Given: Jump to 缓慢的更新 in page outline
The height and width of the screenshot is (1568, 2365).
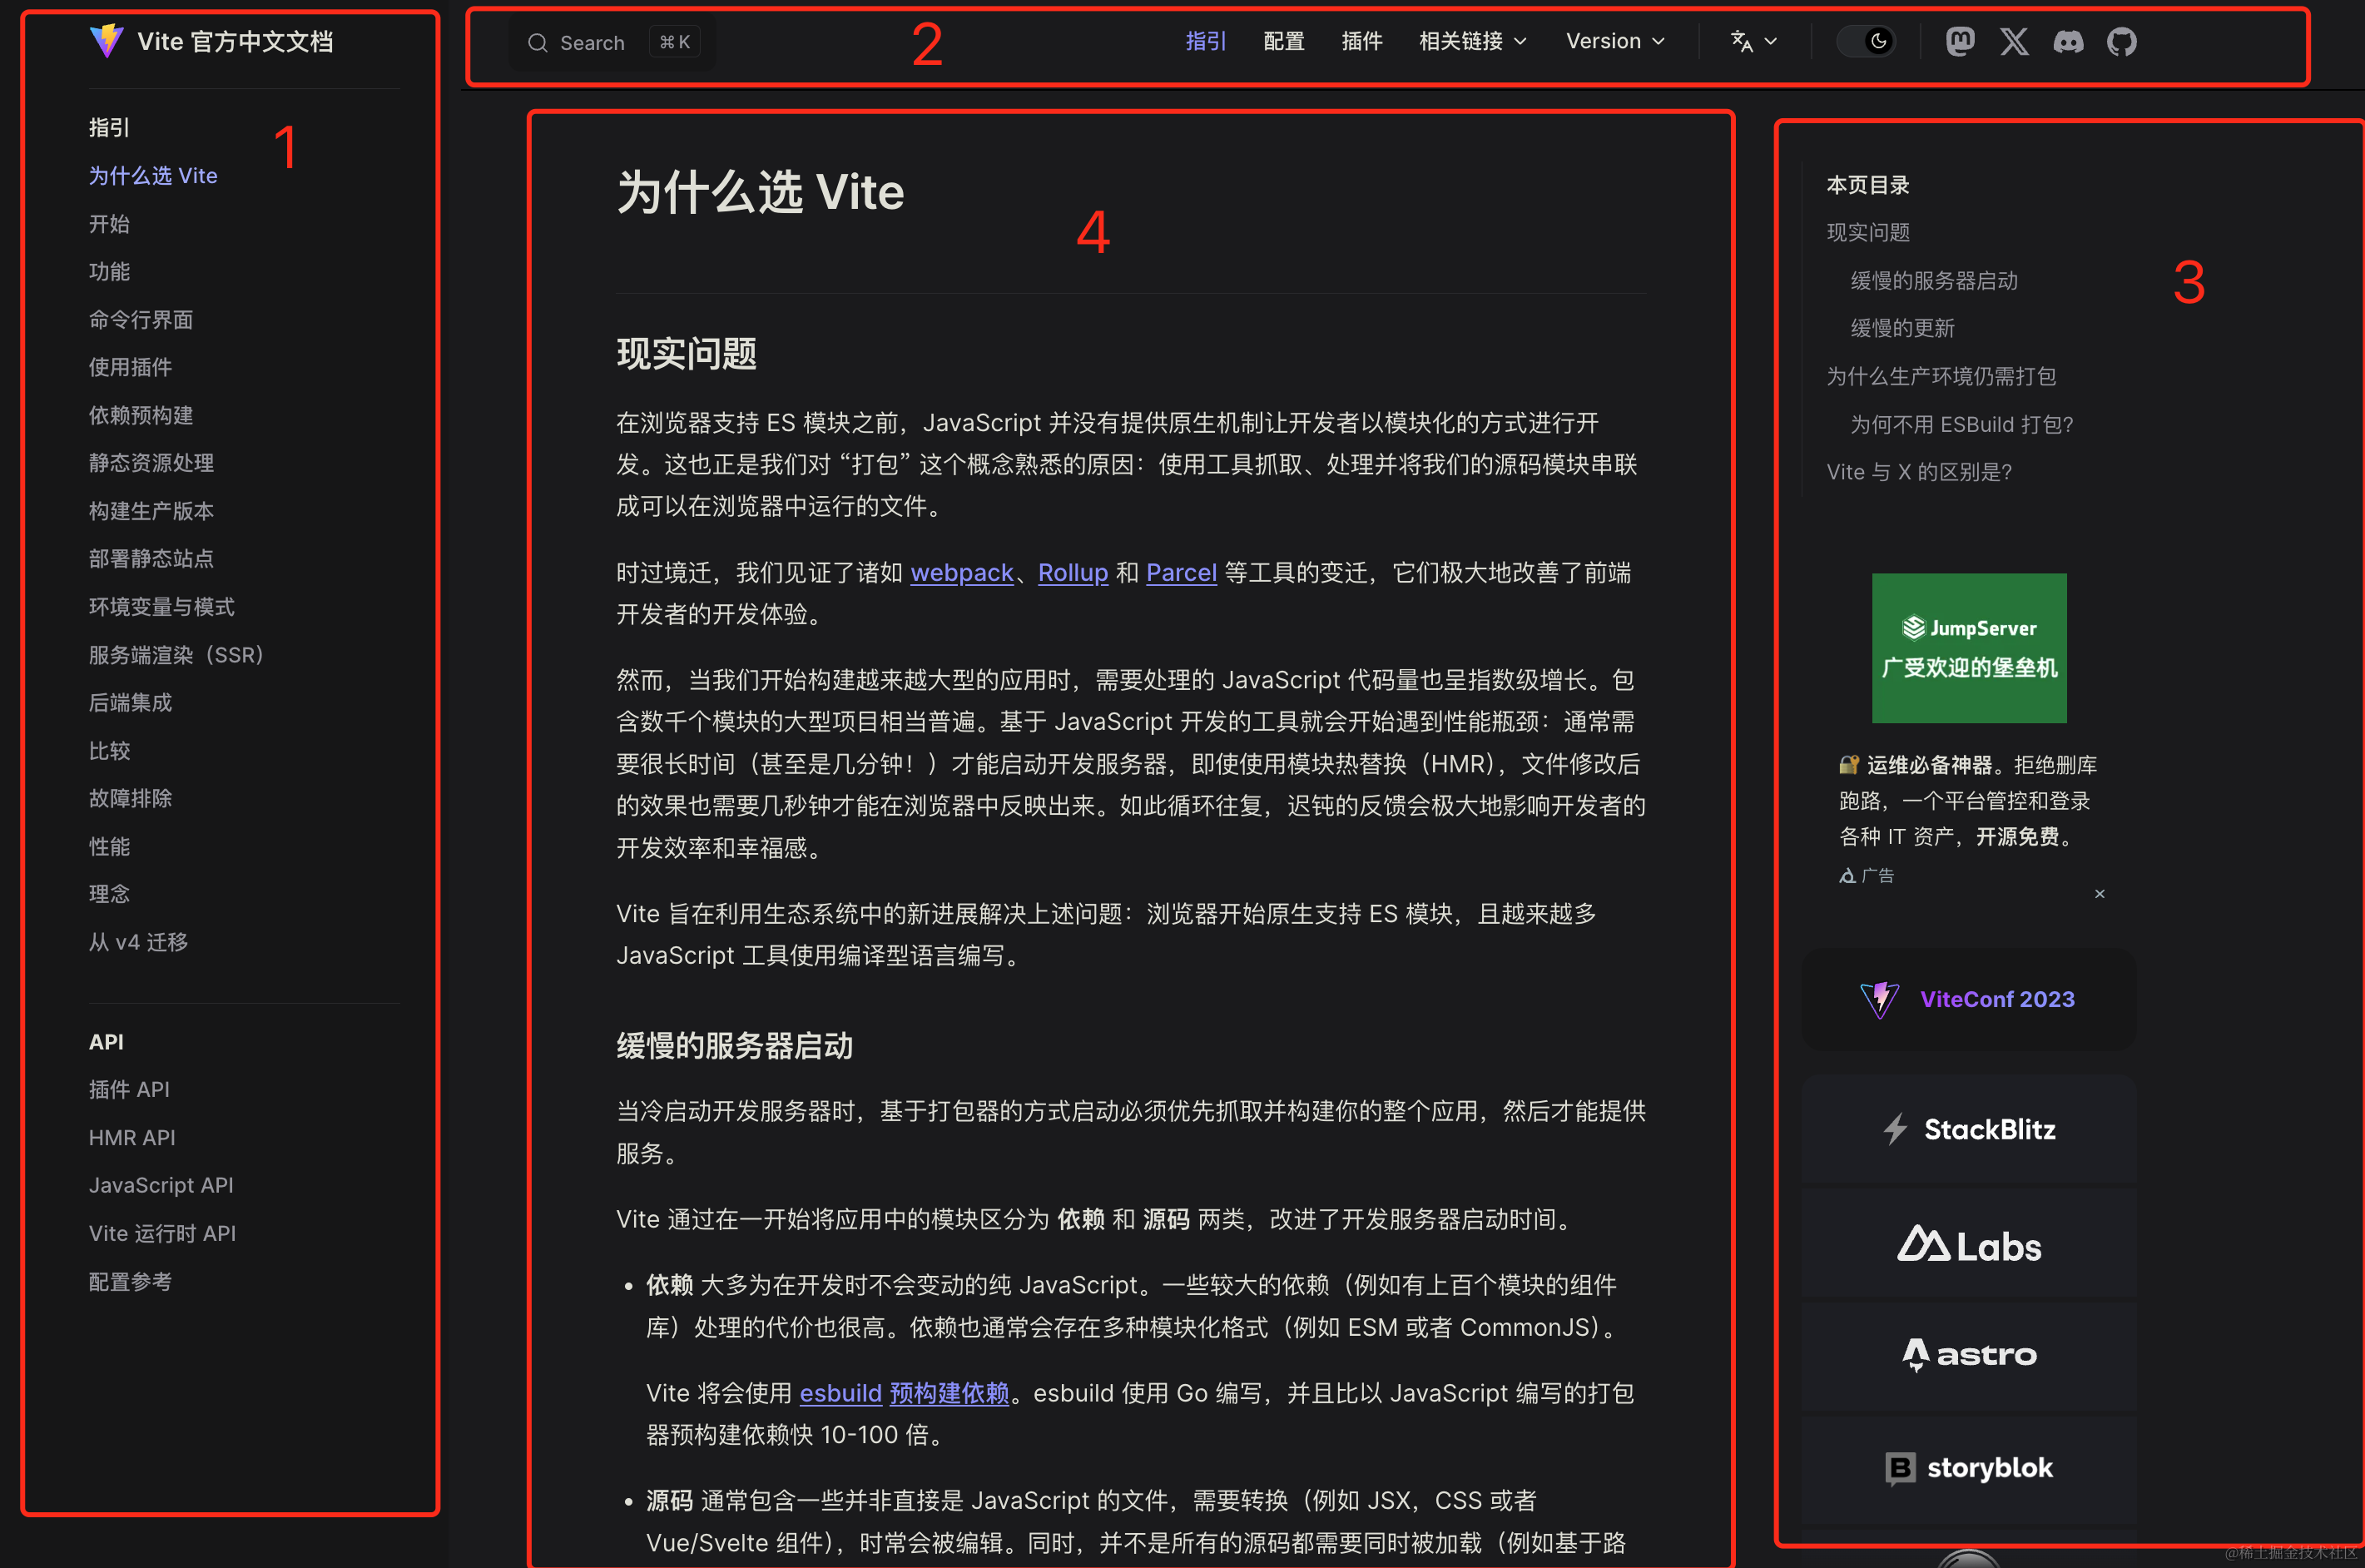Looking at the screenshot, I should point(1901,328).
